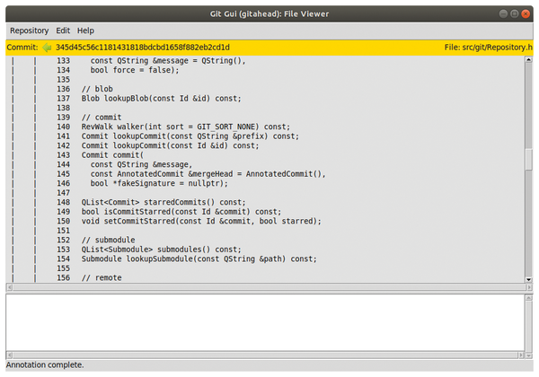
Task: Open the Help menu
Action: point(85,31)
